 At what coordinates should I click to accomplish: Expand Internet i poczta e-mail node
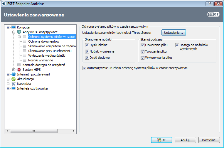click(x=8, y=74)
